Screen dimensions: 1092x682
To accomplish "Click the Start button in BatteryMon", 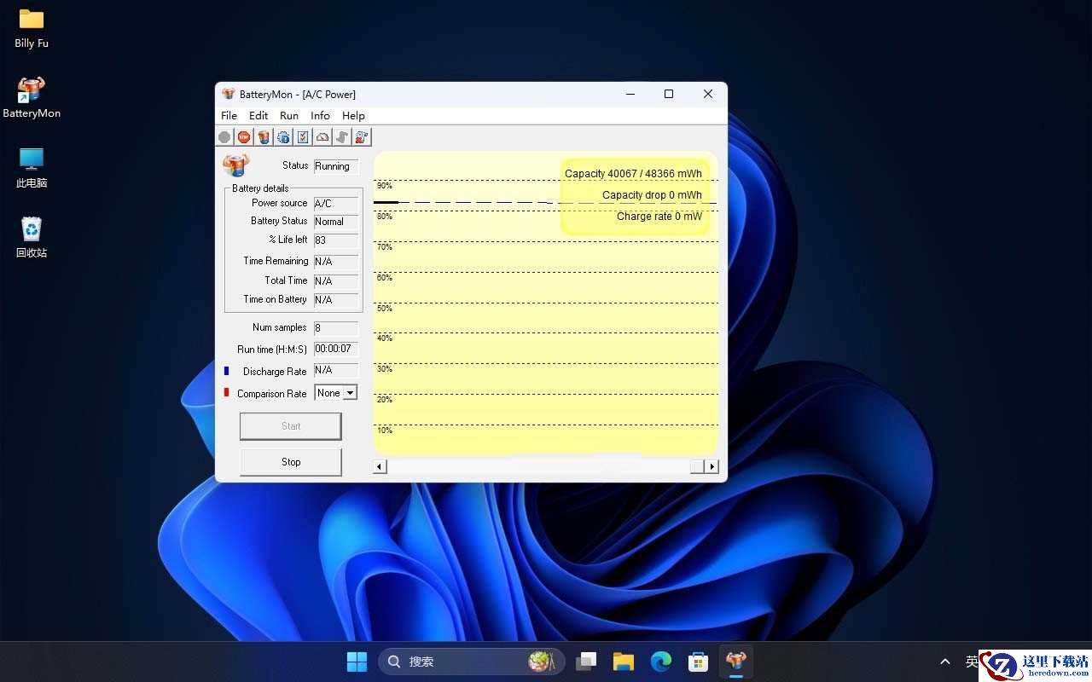I will click(291, 426).
